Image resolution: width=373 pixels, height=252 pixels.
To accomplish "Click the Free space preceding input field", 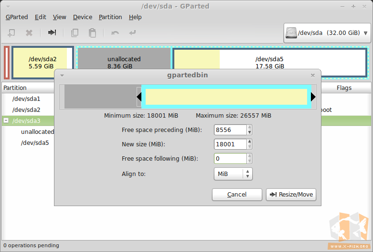I will (x=230, y=130).
